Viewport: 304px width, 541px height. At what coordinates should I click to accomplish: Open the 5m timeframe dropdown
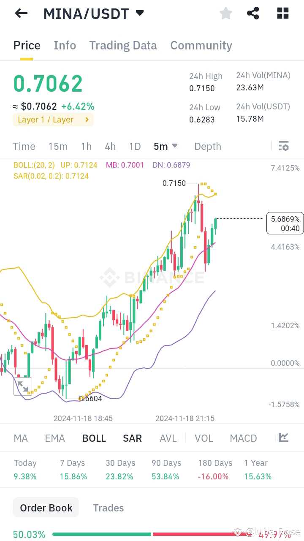[166, 146]
